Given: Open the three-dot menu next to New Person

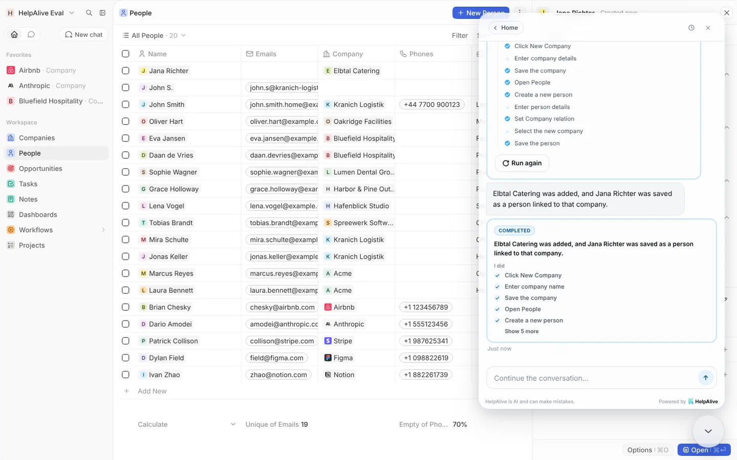Looking at the screenshot, I should (519, 13).
